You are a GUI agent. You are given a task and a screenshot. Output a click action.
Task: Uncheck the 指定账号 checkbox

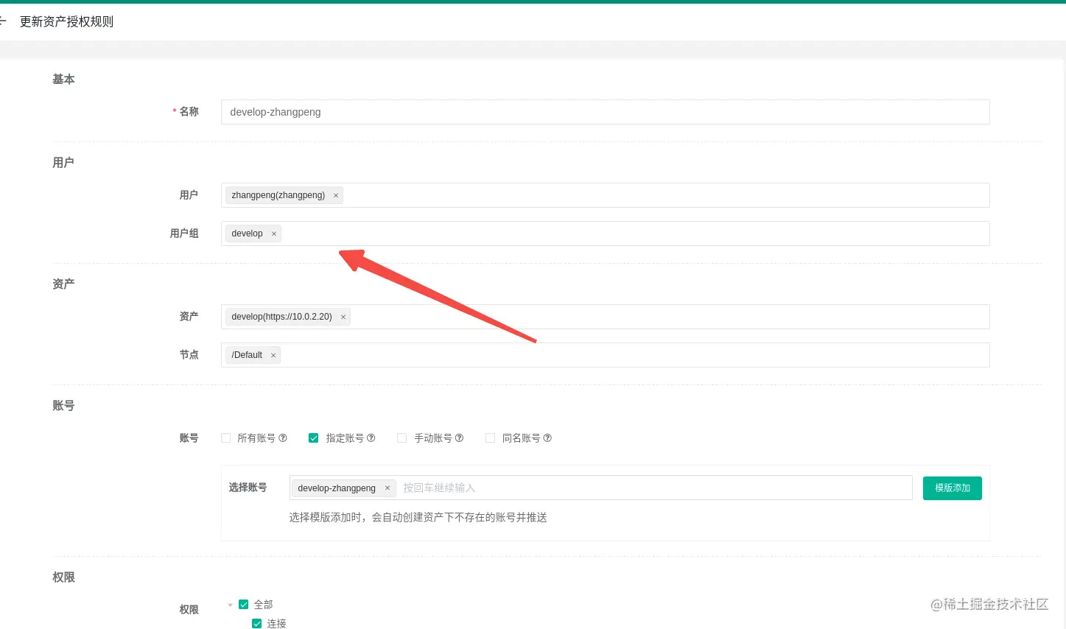[x=314, y=438]
